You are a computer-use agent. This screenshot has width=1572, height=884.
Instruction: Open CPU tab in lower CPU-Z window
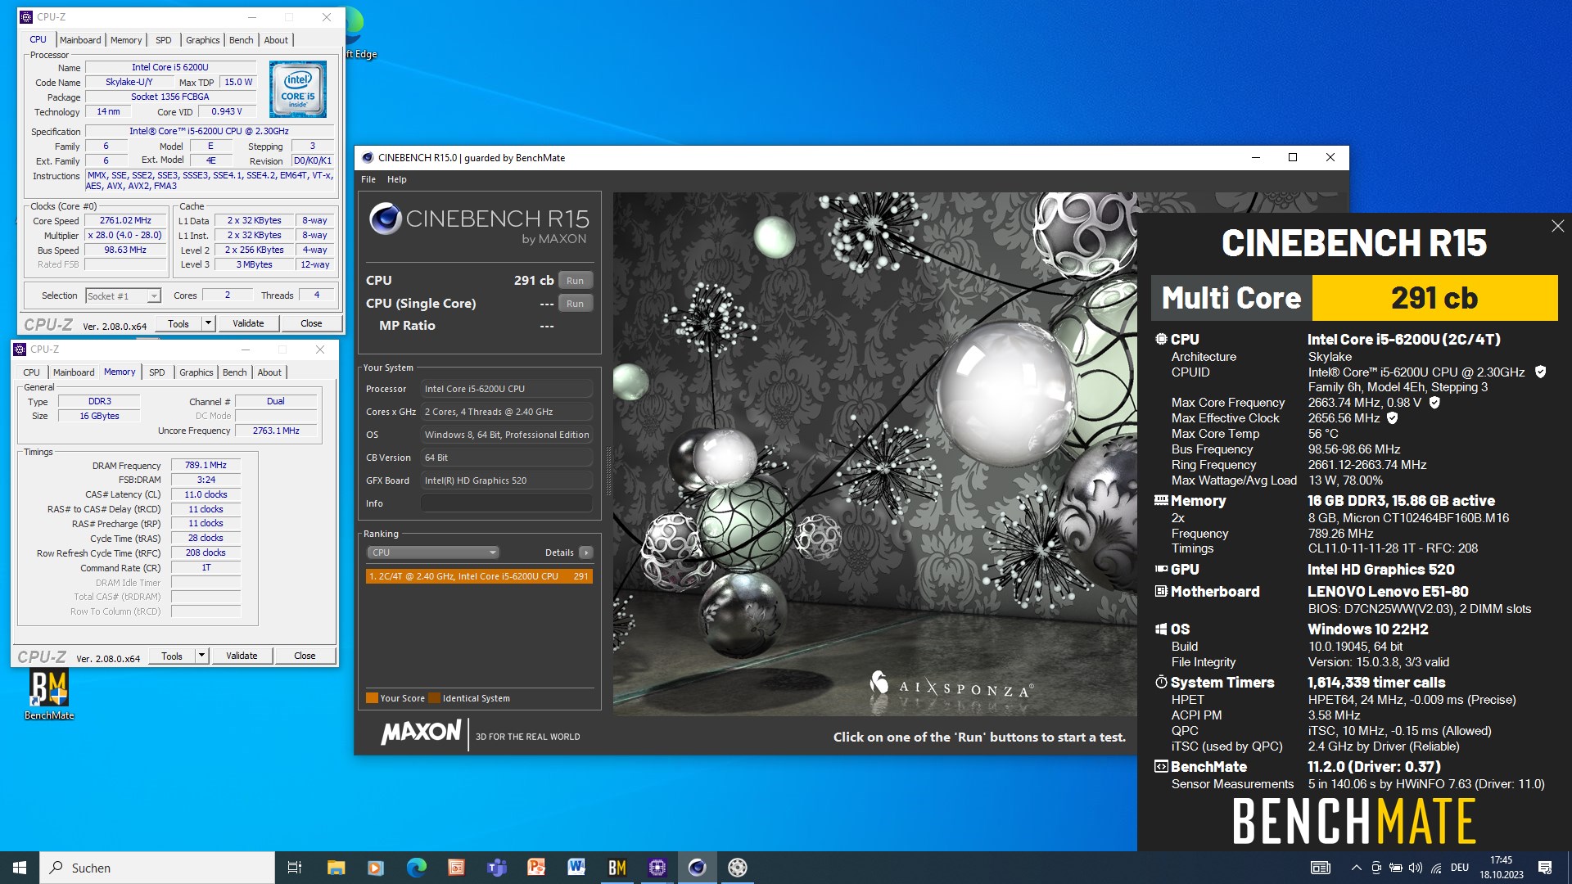click(31, 372)
